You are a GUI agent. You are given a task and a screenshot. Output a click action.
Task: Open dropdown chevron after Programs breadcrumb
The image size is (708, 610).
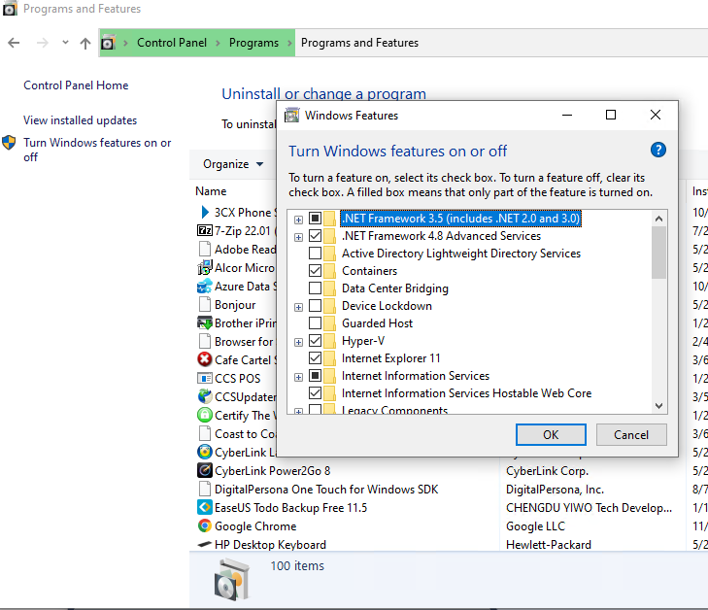click(289, 43)
